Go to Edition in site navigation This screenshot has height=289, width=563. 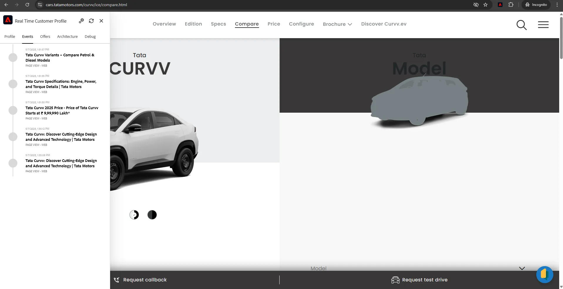[193, 24]
